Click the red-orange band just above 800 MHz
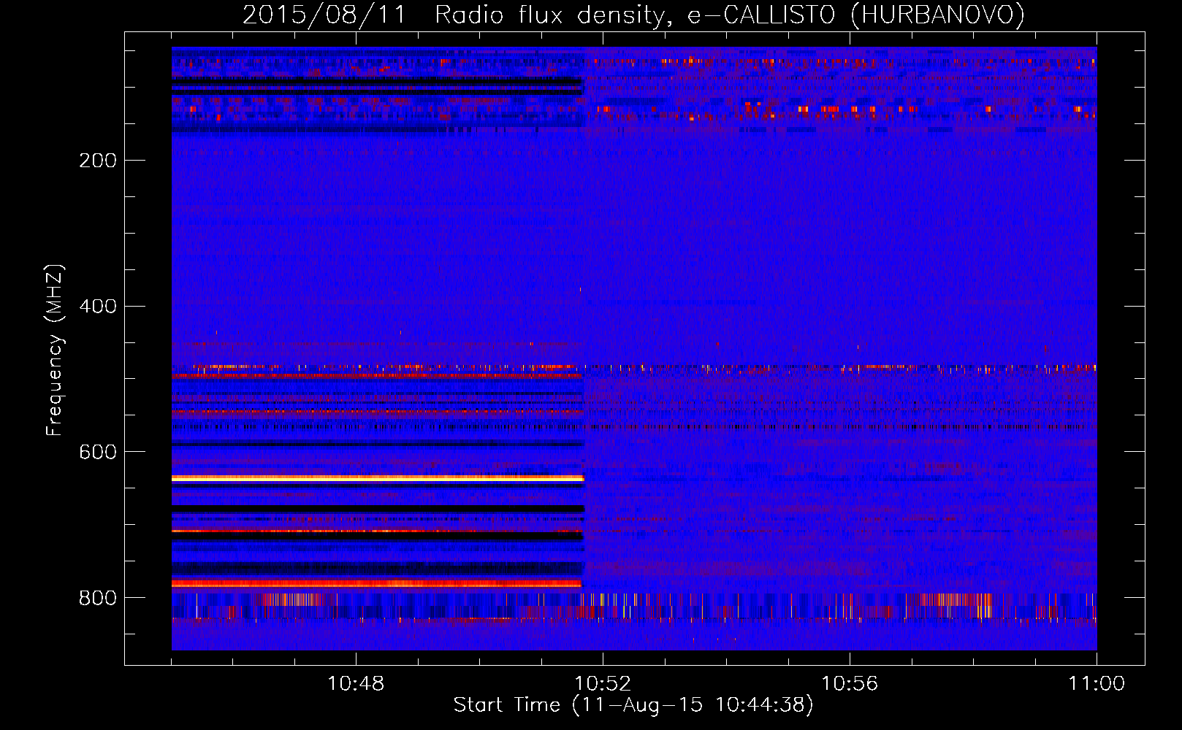 376,583
